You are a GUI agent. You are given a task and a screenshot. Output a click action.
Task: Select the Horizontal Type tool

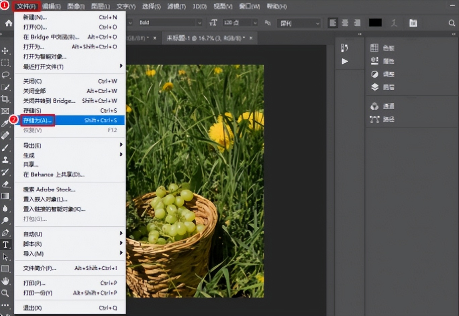[5, 245]
